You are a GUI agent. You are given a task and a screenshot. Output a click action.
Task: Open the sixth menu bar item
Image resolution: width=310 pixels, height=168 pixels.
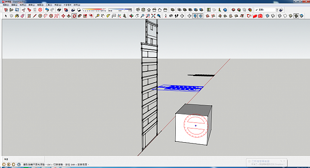tap(49, 5)
